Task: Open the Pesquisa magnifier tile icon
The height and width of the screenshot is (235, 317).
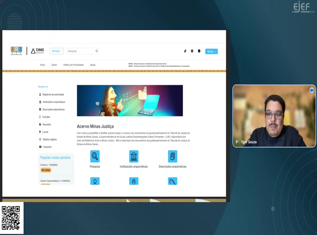Action: pyautogui.click(x=95, y=156)
